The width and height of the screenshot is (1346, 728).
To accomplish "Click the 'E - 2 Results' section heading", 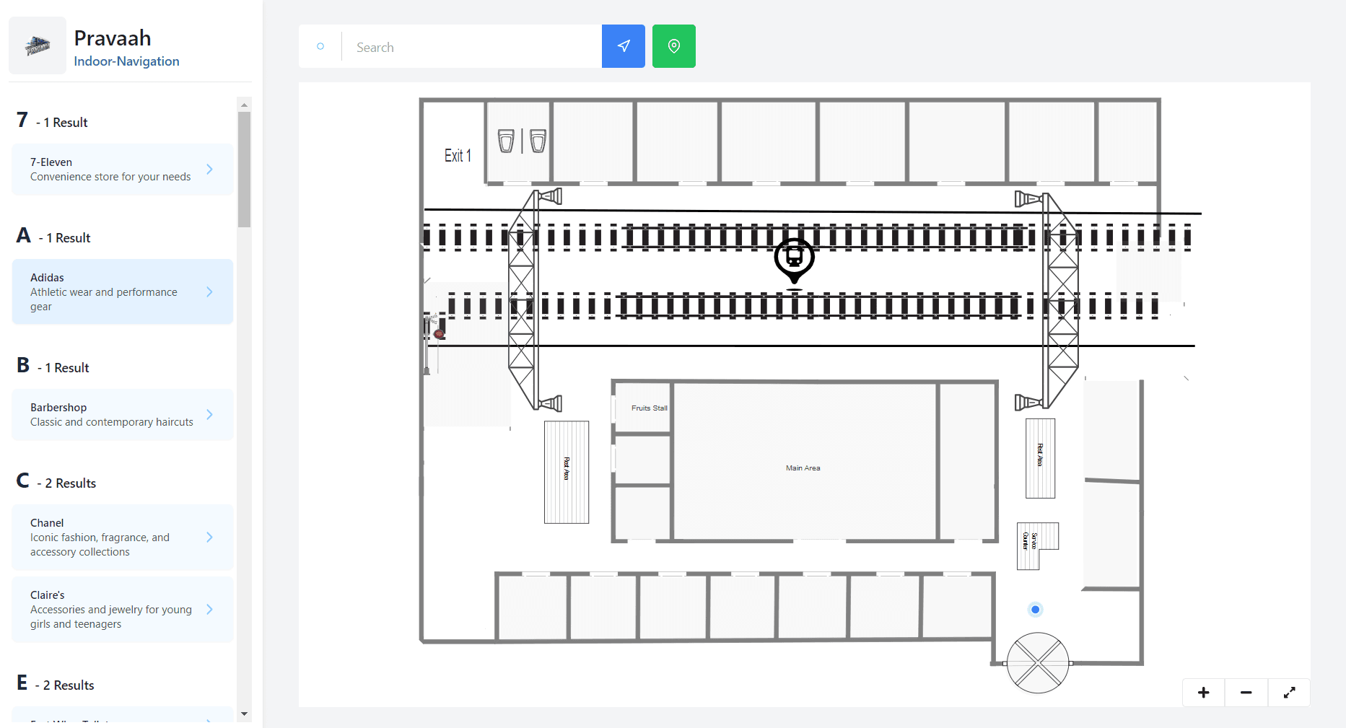I will coord(55,683).
